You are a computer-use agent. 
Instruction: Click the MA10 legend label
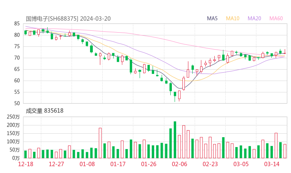point(232,18)
